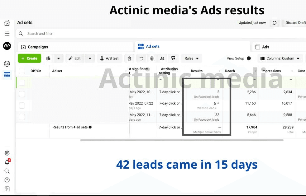Click the Ads tab square icon
Image resolution: width=306 pixels, height=196 pixels.
(258, 47)
